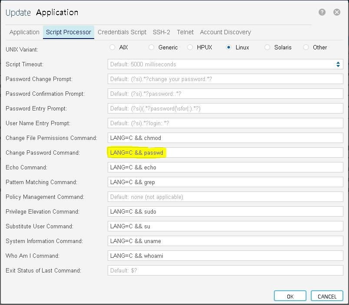Switch to the Account Discovery tab
Image resolution: width=349 pixels, height=305 pixels.
(x=225, y=32)
